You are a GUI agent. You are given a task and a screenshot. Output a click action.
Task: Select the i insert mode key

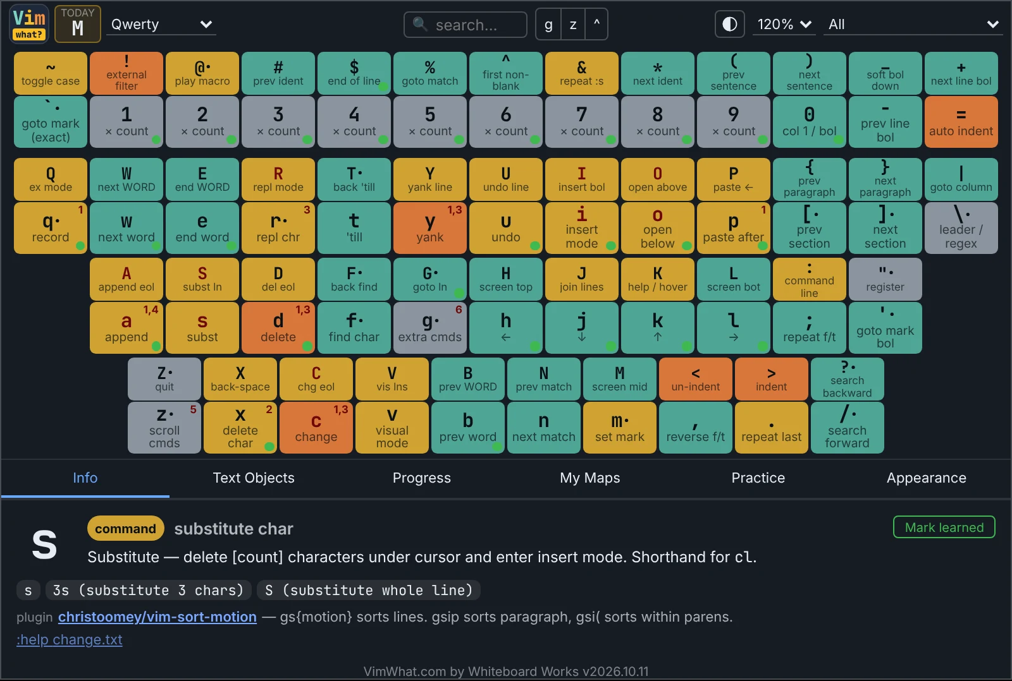(582, 228)
